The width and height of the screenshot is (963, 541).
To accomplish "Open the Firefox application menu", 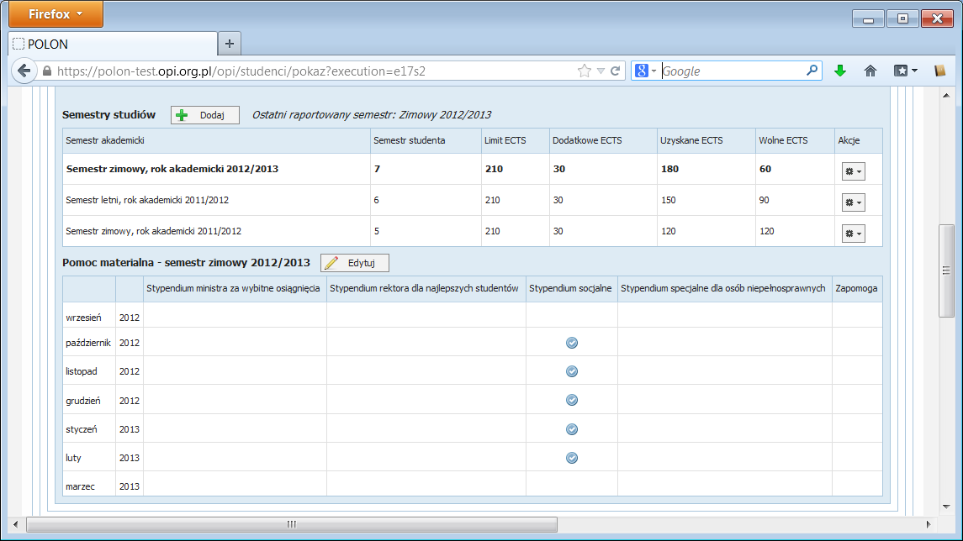I will 56,14.
